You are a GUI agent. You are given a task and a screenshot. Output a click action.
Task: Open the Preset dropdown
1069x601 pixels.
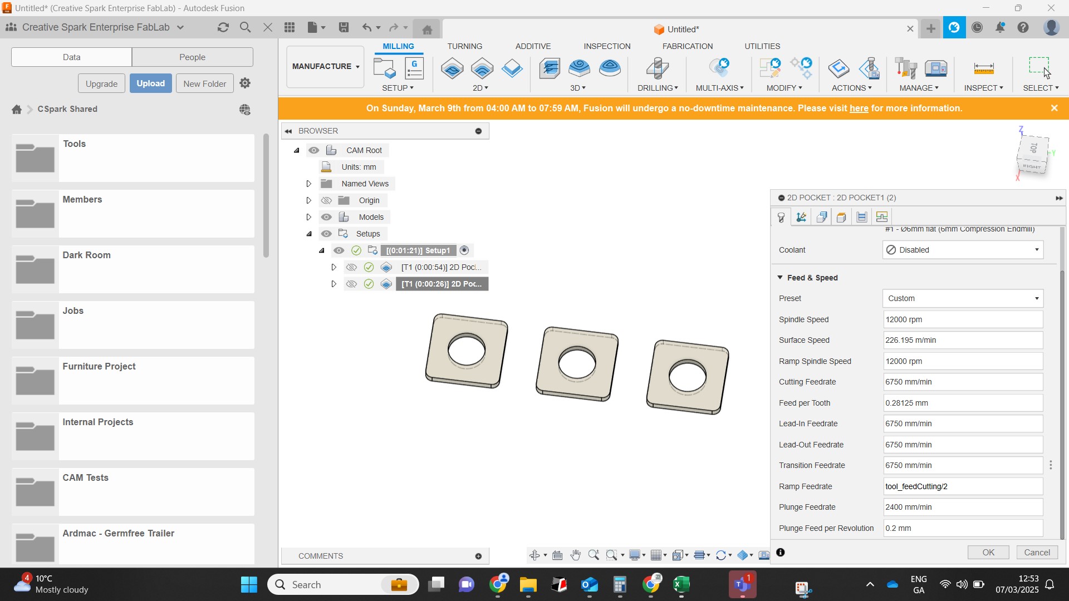click(x=963, y=298)
